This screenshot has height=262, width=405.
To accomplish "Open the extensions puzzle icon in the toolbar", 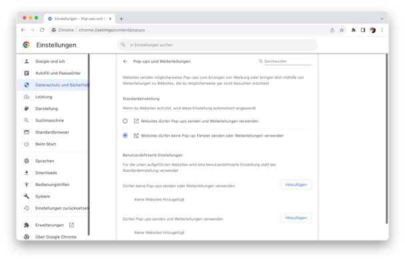I will 353,30.
